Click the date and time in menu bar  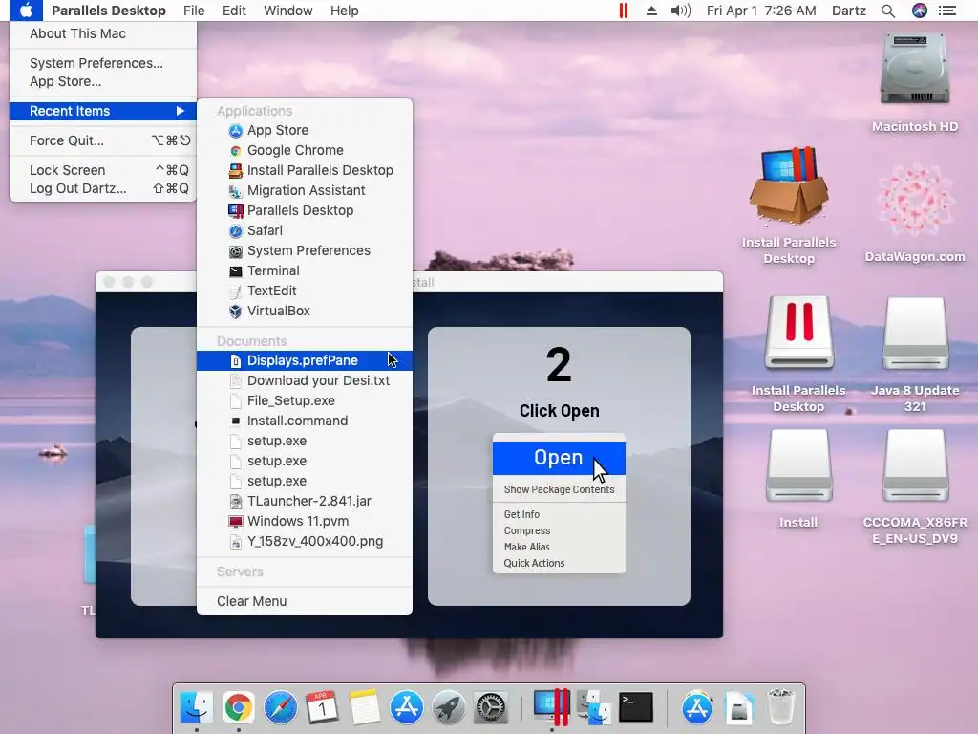(x=761, y=11)
